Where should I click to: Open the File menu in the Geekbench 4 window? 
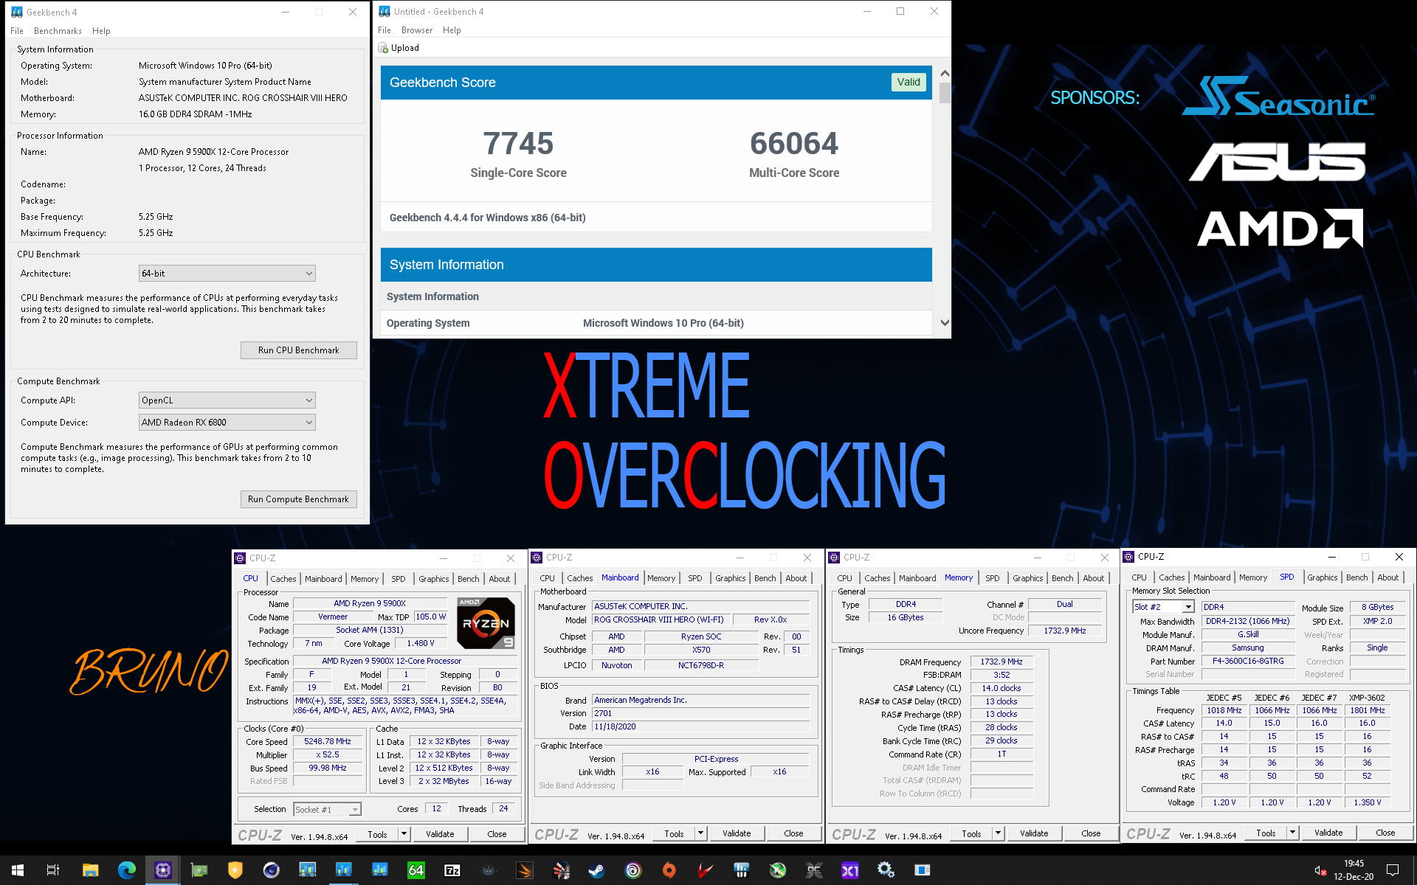tap(17, 31)
